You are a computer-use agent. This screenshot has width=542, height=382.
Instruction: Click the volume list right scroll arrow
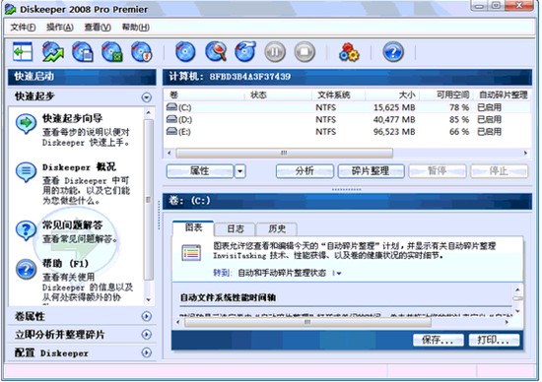525,153
